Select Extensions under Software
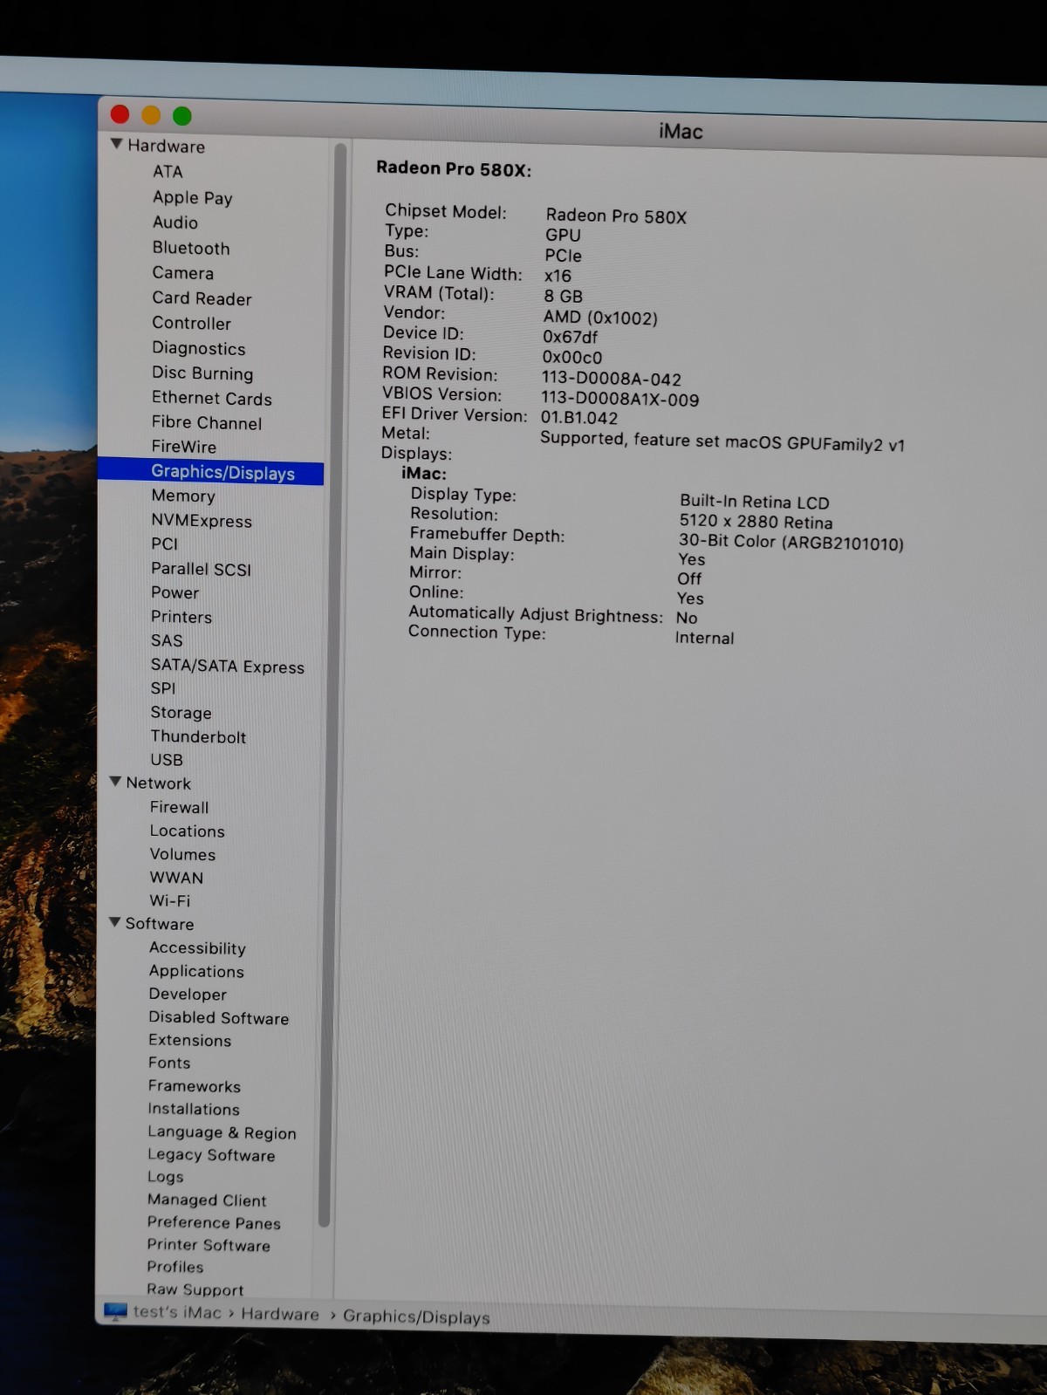Image resolution: width=1047 pixels, height=1395 pixels. click(x=189, y=1040)
